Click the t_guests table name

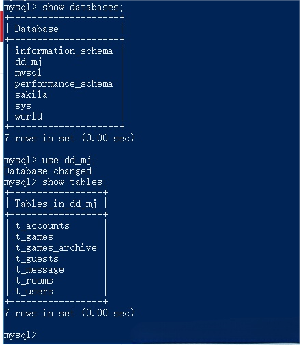tap(37, 259)
